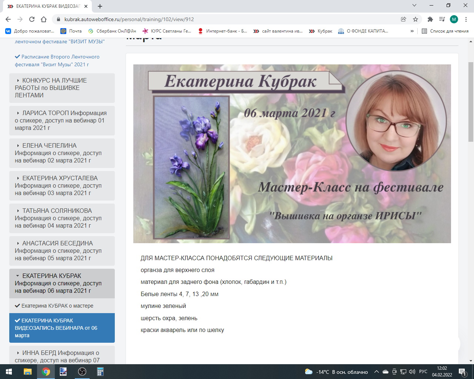This screenshot has width=474, height=379.
Task: Click the Home icon in Chrome toolbar
Action: pos(44,19)
